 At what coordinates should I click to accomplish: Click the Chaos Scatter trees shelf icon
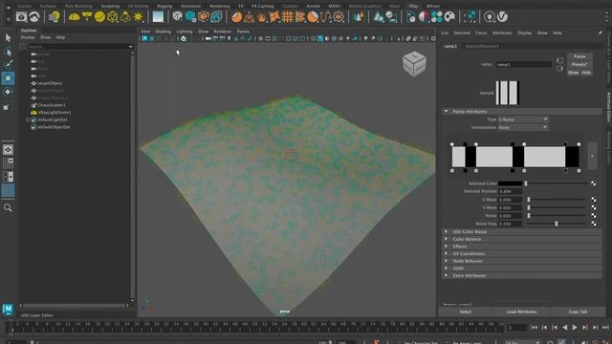click(359, 17)
